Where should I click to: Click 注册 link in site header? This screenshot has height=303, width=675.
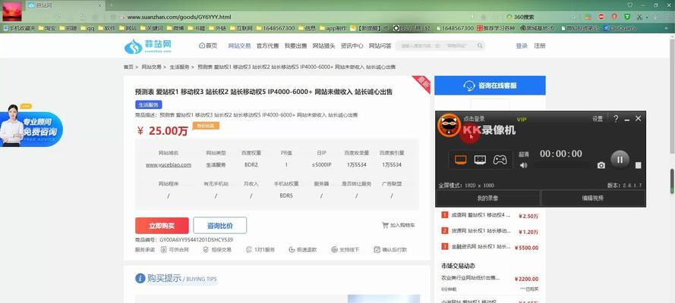(x=539, y=46)
